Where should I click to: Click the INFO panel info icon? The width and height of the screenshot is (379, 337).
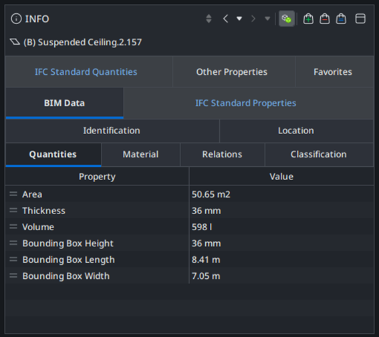pyautogui.click(x=16, y=19)
